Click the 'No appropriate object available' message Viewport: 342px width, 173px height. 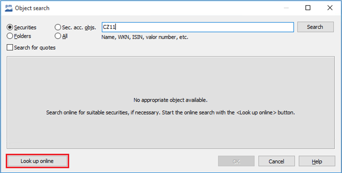click(x=170, y=100)
